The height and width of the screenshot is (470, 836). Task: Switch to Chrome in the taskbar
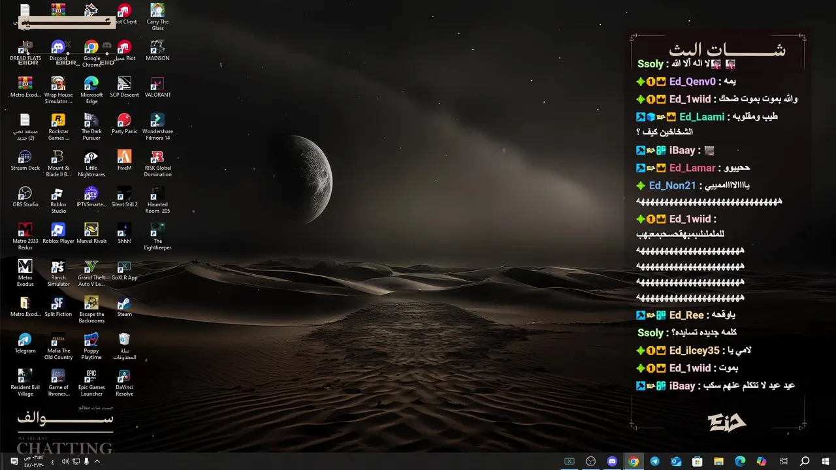[x=633, y=462]
